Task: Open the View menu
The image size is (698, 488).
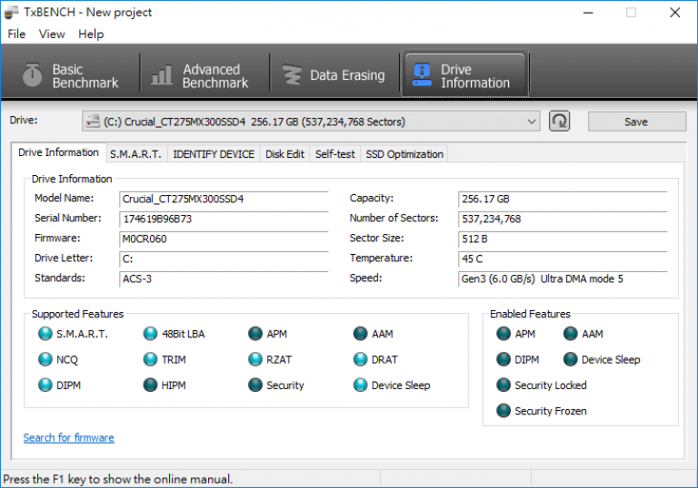Action: pyautogui.click(x=52, y=34)
